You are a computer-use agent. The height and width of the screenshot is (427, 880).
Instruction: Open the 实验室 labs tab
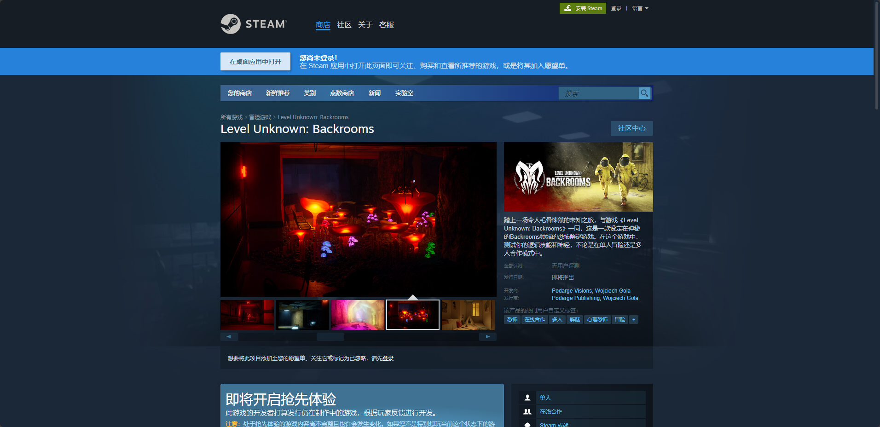pos(404,93)
